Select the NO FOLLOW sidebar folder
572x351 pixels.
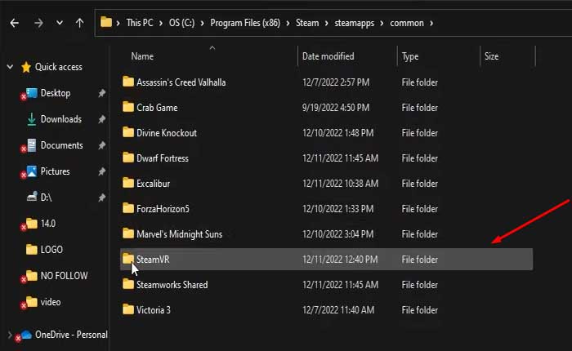64,276
